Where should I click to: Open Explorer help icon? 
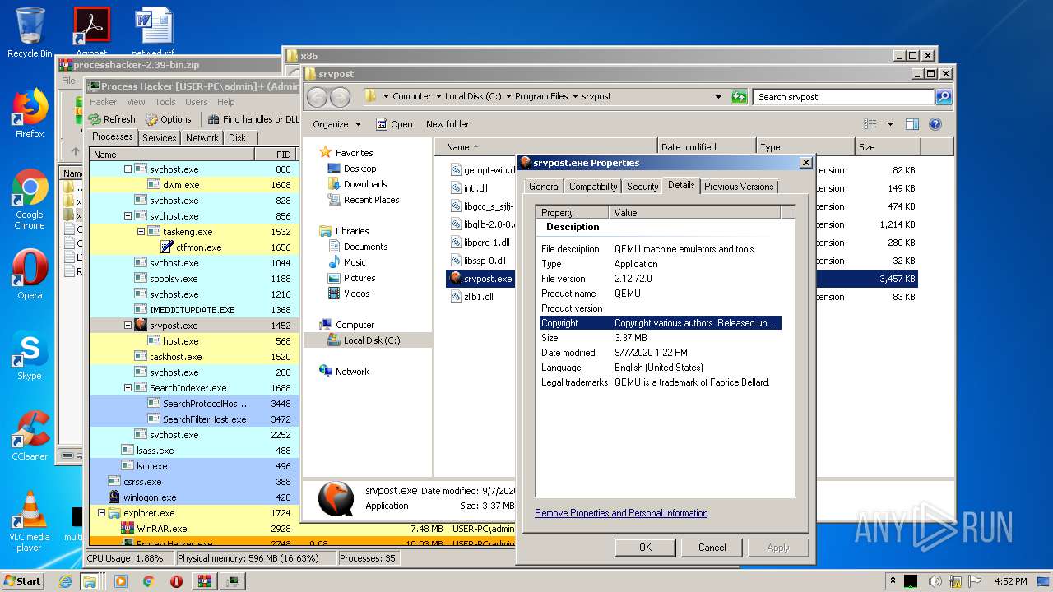(935, 124)
